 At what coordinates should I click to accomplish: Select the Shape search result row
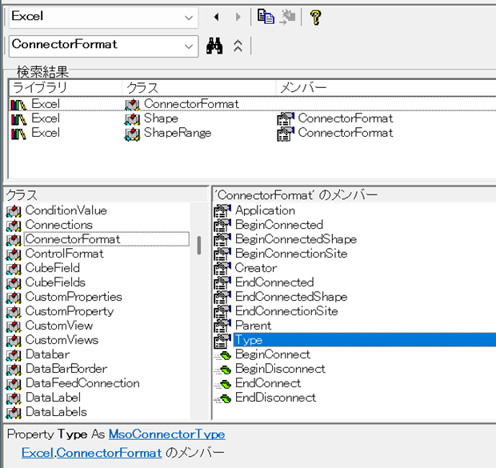(x=253, y=118)
